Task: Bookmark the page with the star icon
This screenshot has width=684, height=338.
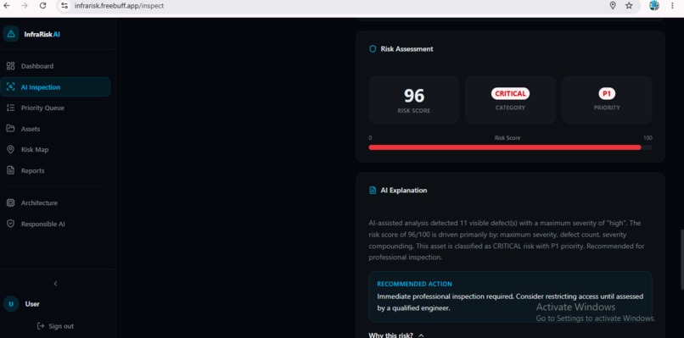Action: pos(629,6)
